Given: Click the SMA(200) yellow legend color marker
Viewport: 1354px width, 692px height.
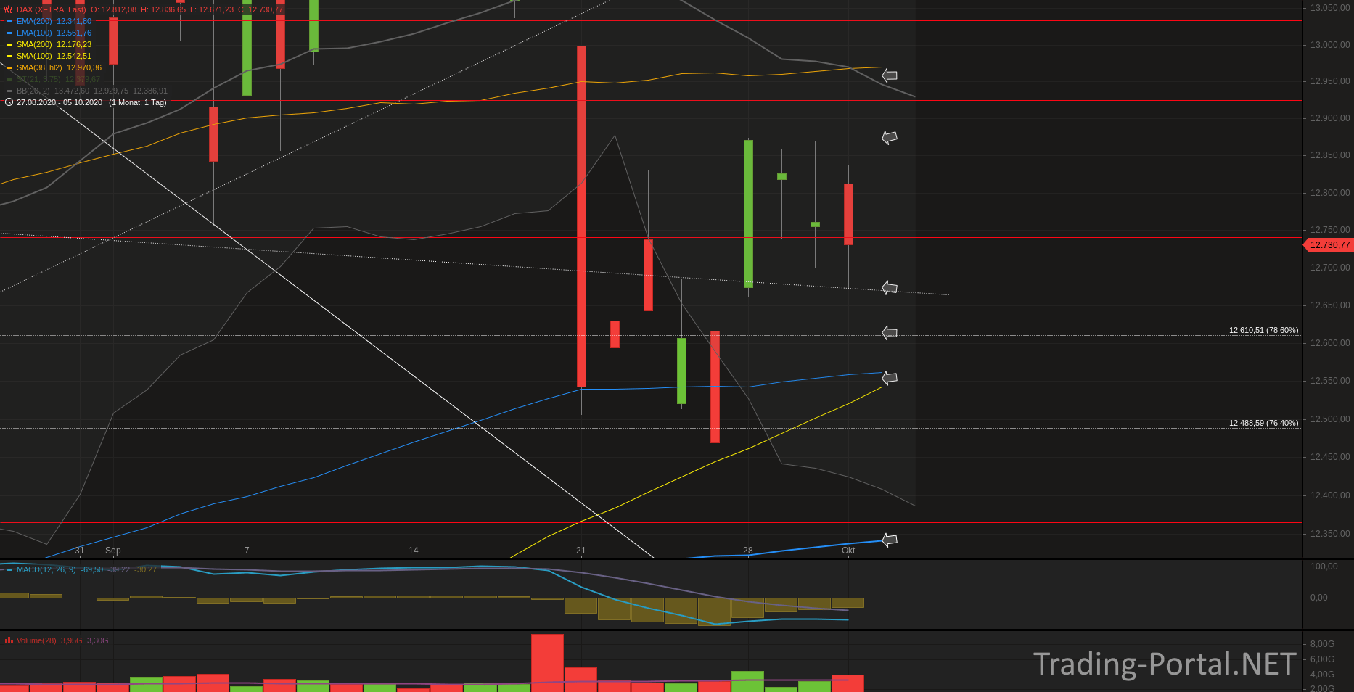Looking at the screenshot, I should 9,45.
